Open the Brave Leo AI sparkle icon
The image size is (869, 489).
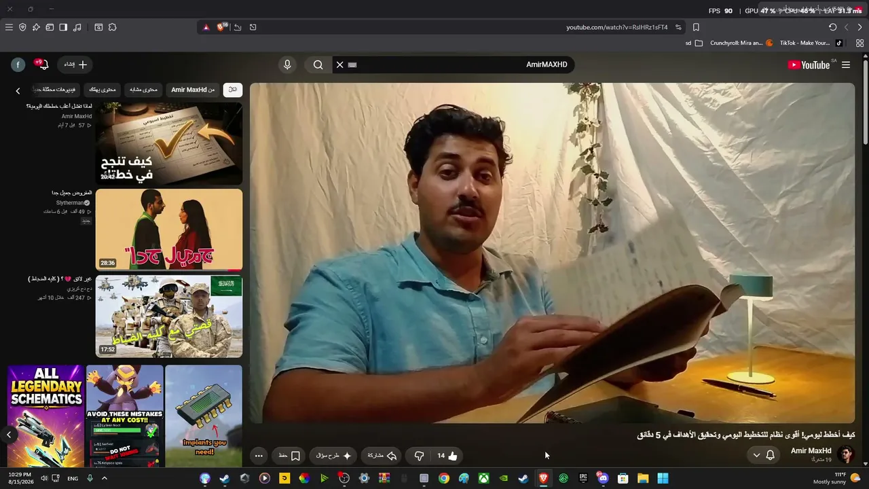(x=36, y=27)
